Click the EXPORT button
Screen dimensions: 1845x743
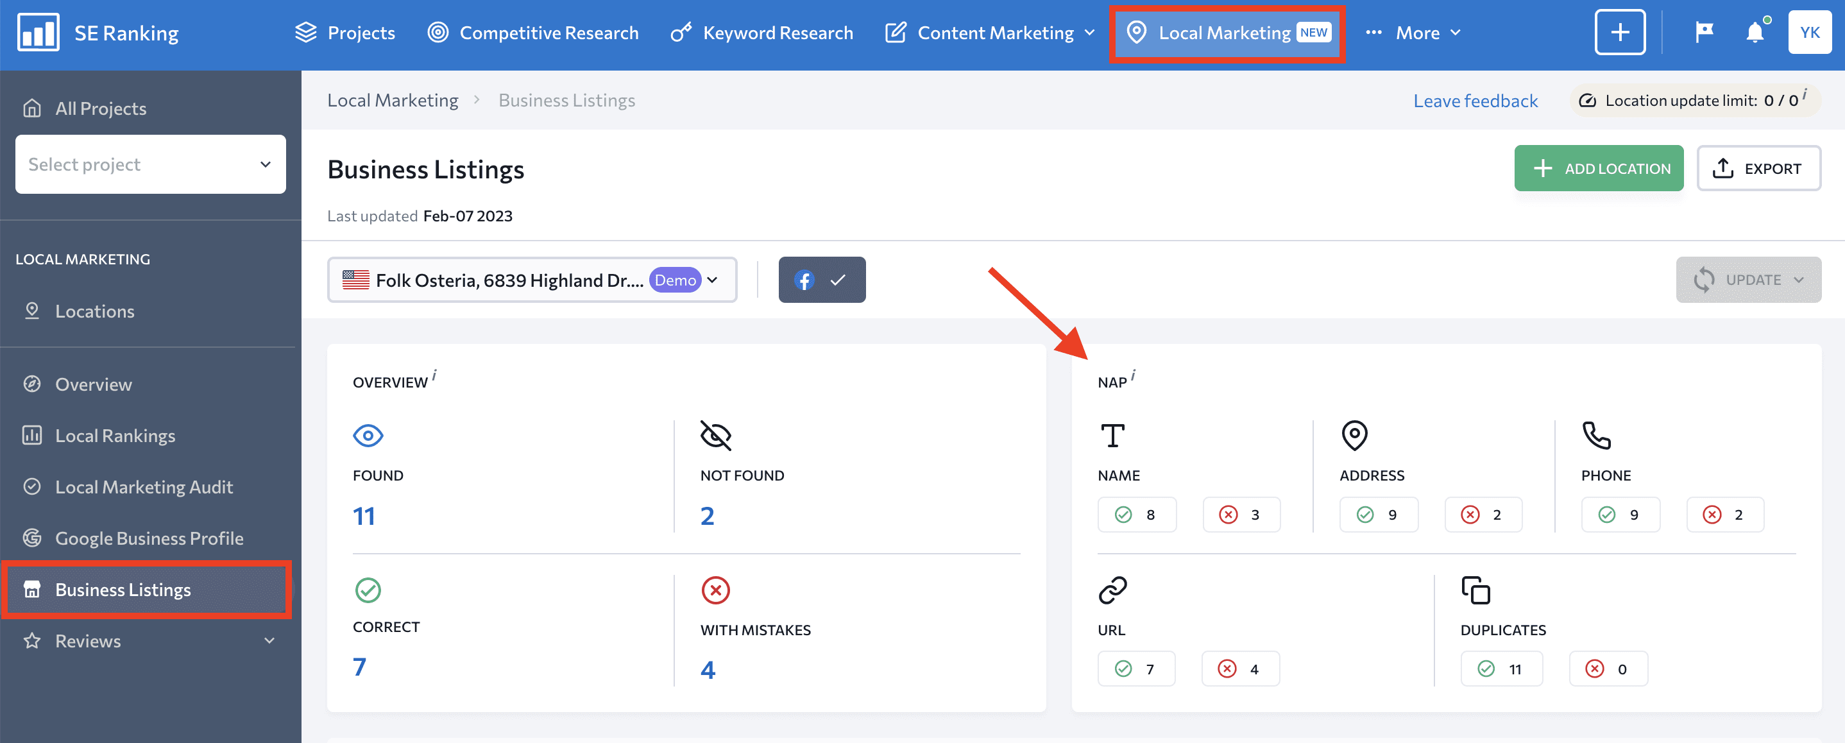coord(1759,168)
